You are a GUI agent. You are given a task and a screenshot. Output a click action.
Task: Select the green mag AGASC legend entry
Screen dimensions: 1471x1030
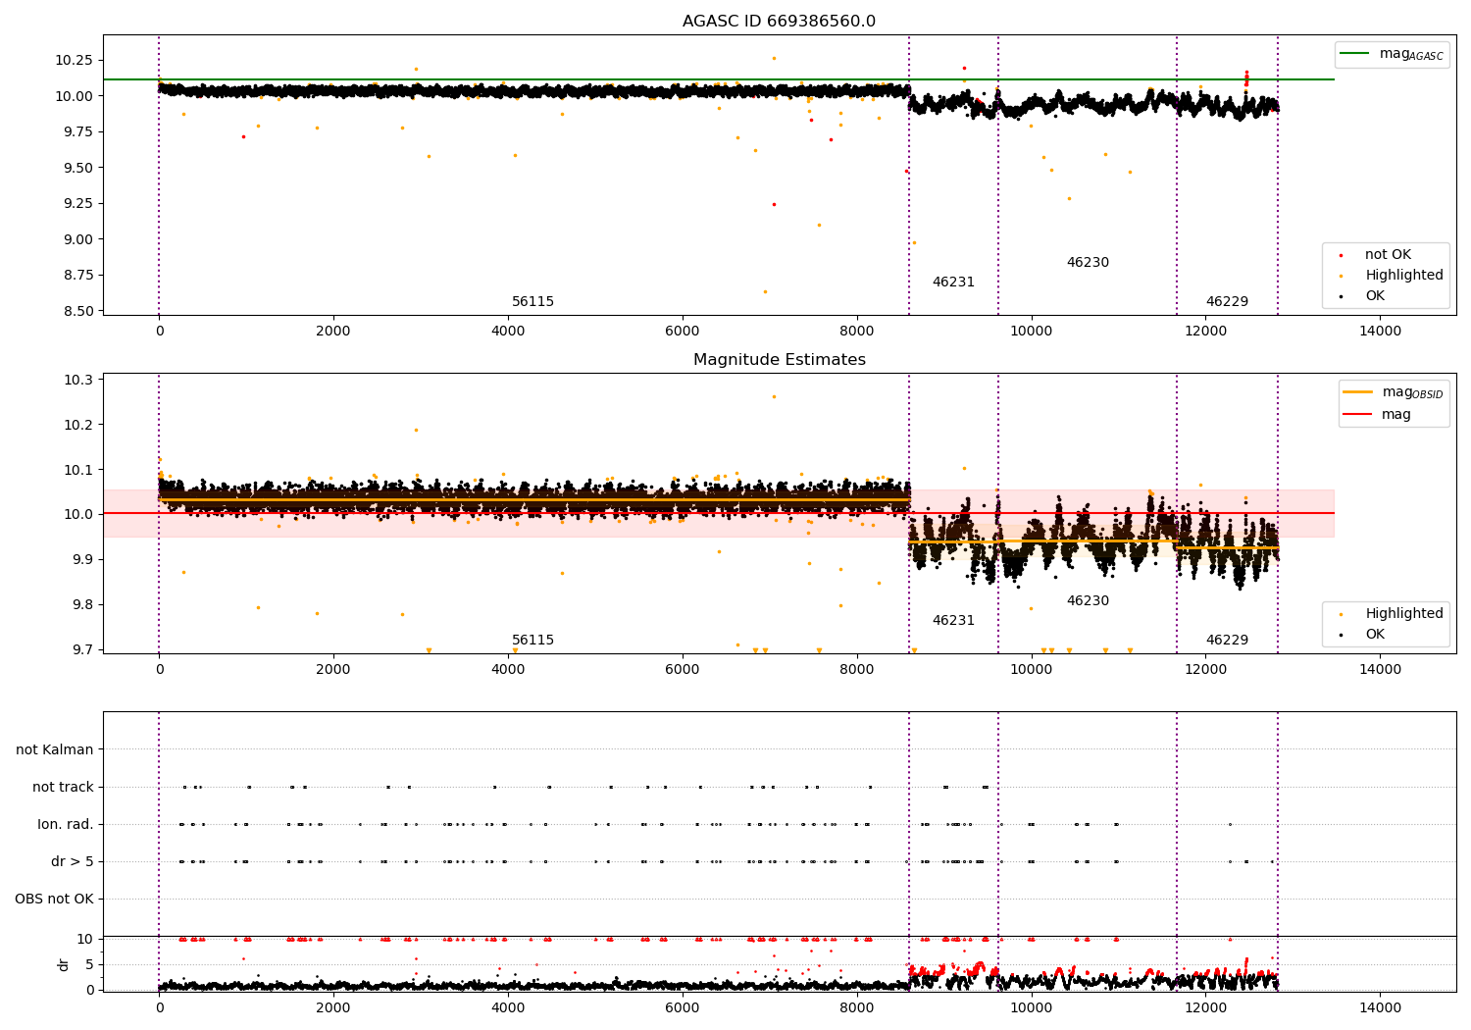click(x=1392, y=54)
